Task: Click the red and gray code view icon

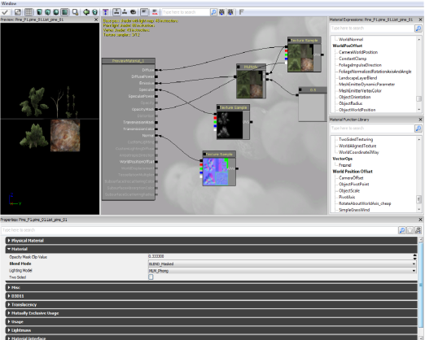Action: pyautogui.click(x=155, y=12)
